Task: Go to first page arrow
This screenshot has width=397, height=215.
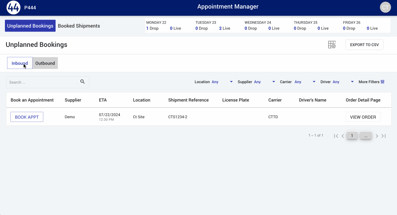Action: (x=336, y=136)
